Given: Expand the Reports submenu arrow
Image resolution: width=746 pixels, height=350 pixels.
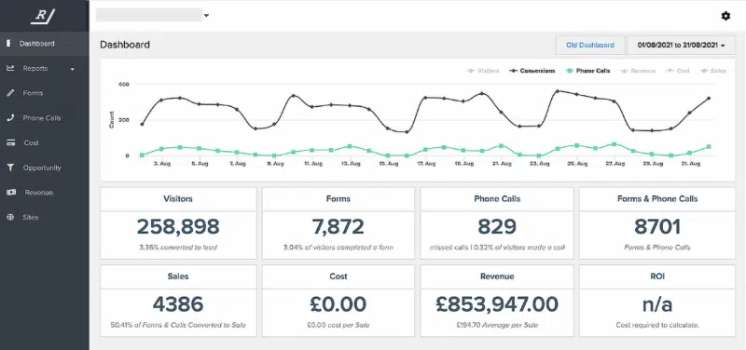Looking at the screenshot, I should tap(73, 69).
